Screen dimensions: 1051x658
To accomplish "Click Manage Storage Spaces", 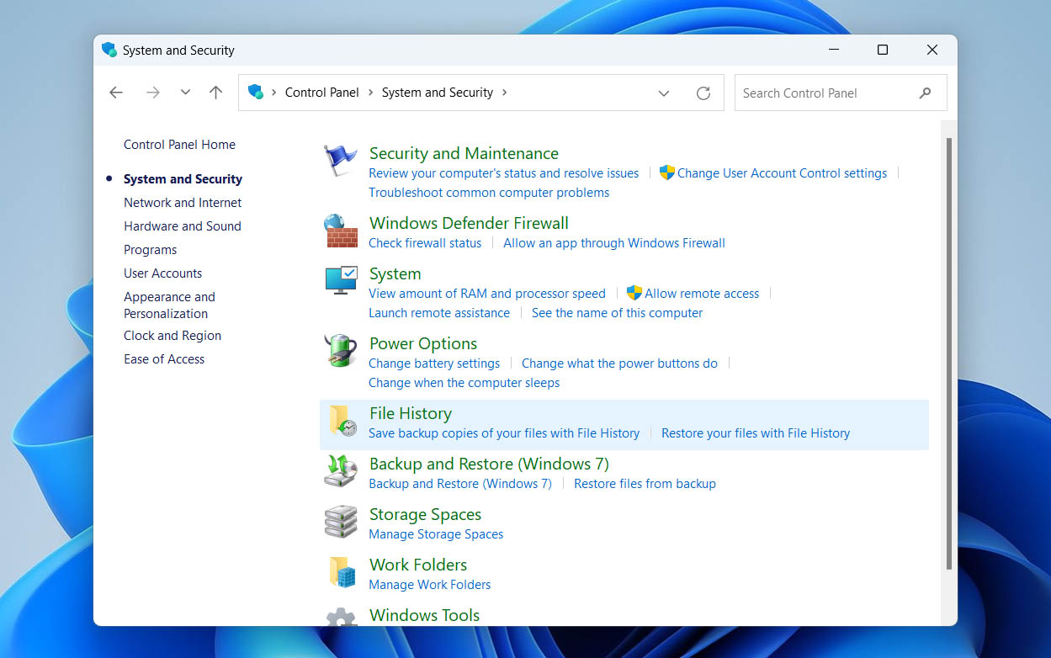I will point(436,534).
